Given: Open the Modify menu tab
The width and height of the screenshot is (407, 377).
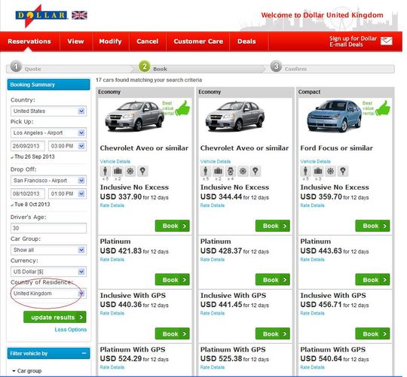Looking at the screenshot, I should tap(110, 41).
